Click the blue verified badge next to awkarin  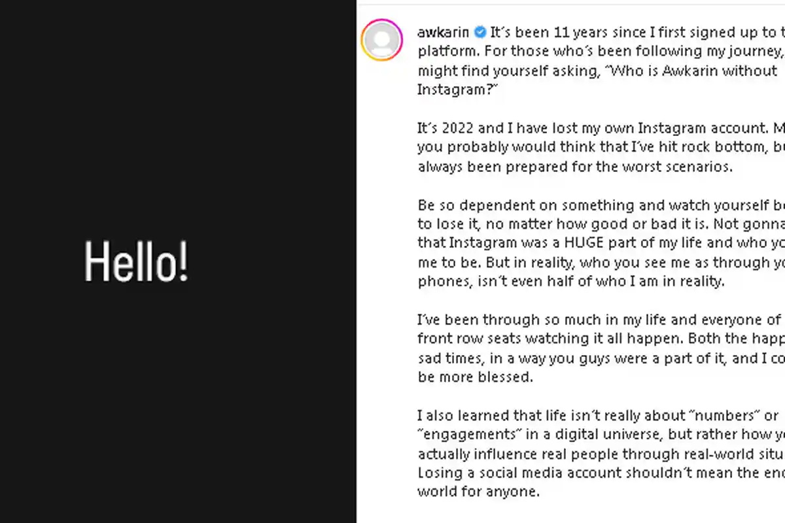pyautogui.click(x=480, y=31)
